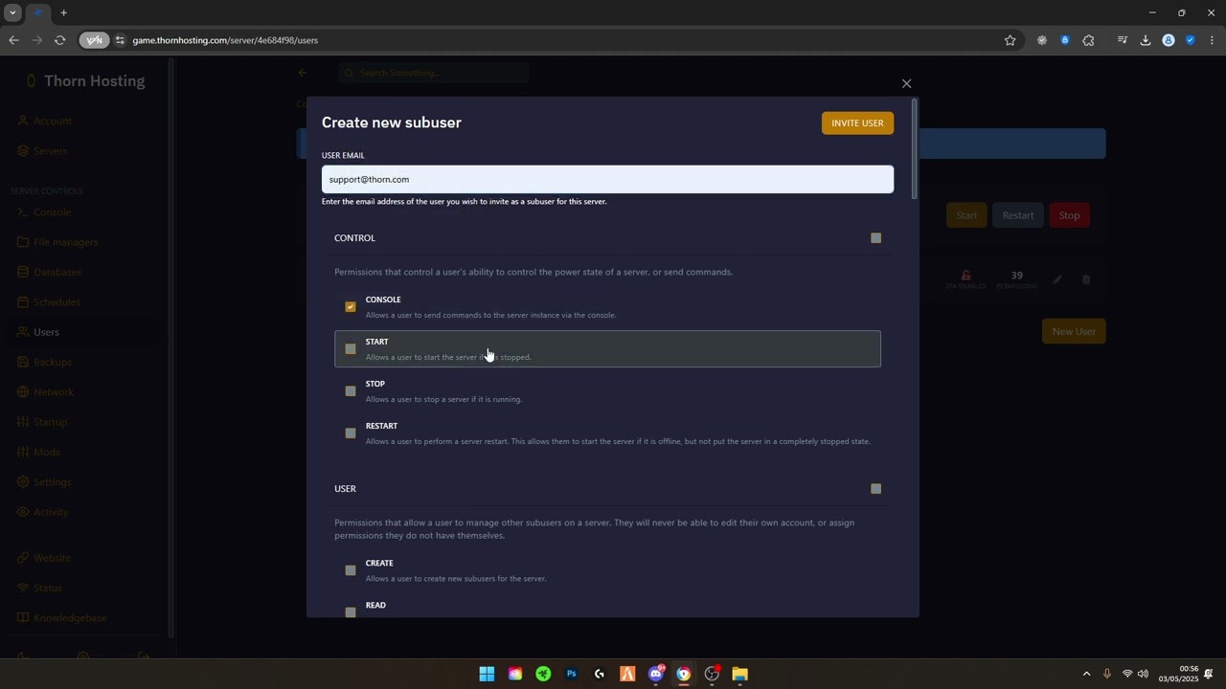Open Discord from the taskbar
The image size is (1226, 689).
coord(656,674)
